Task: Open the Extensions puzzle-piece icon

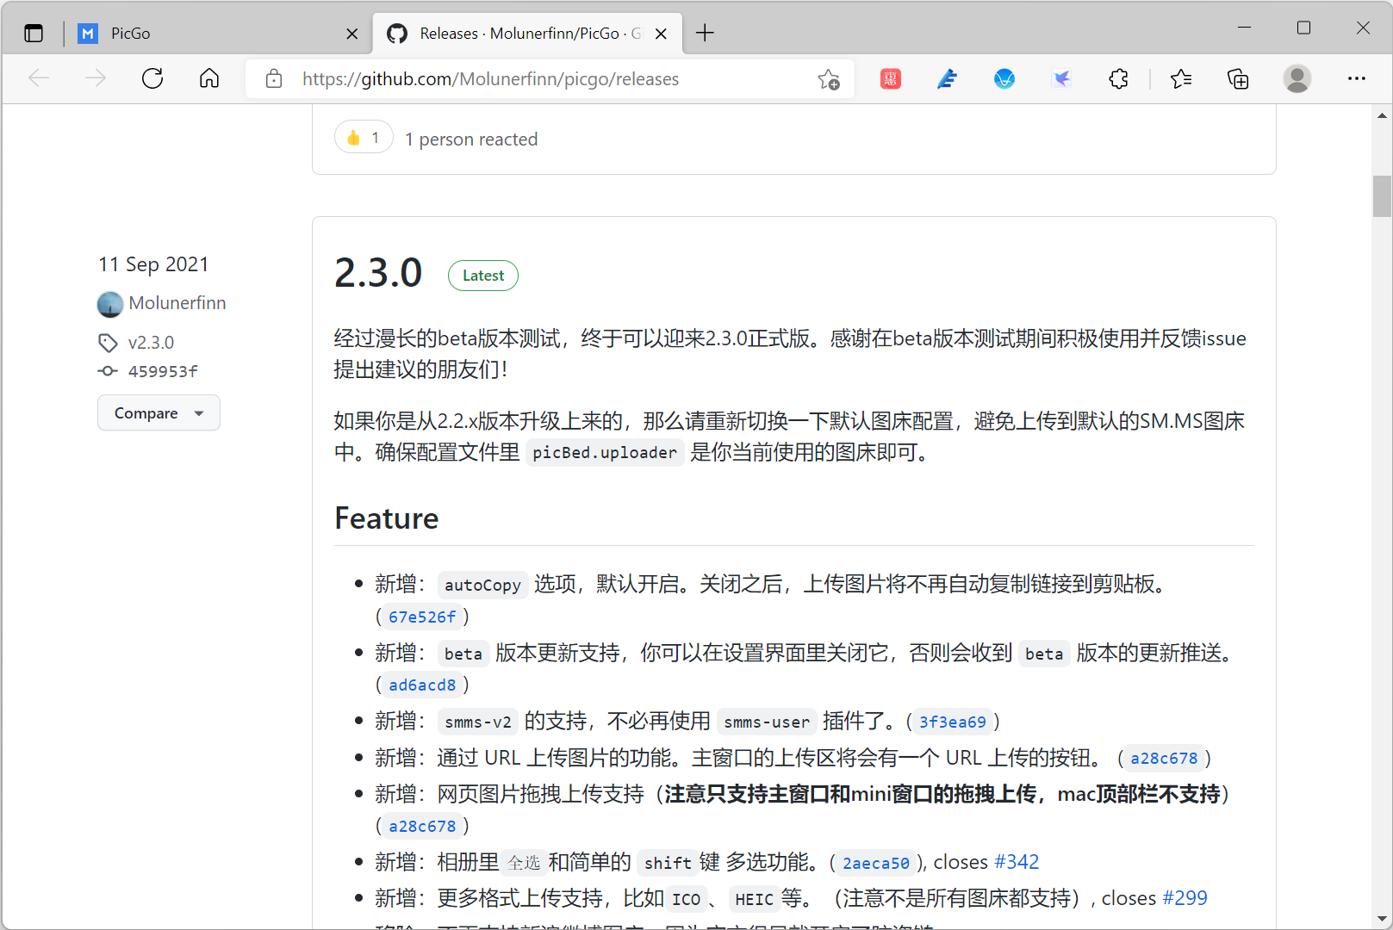Action: [1118, 78]
